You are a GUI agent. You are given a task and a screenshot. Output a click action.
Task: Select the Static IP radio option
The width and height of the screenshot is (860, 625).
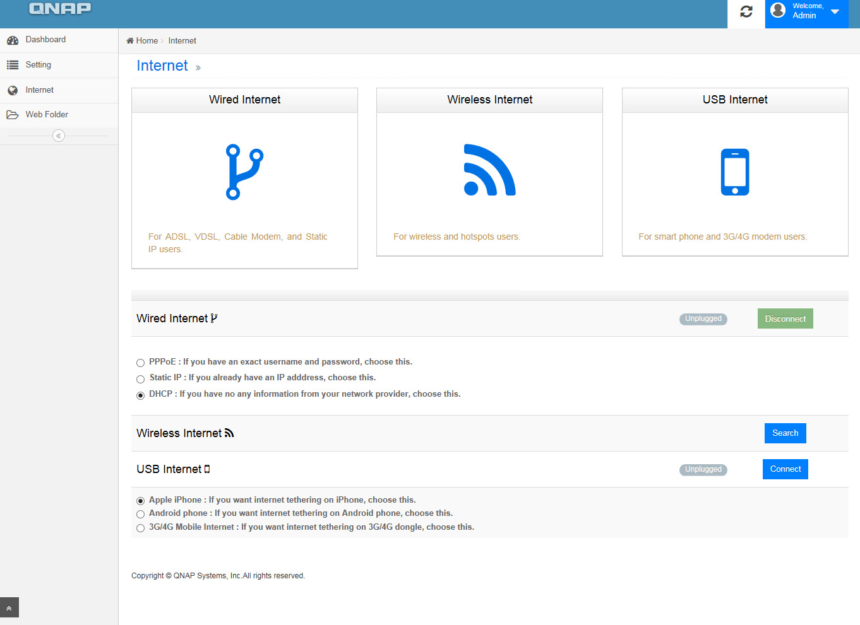140,379
